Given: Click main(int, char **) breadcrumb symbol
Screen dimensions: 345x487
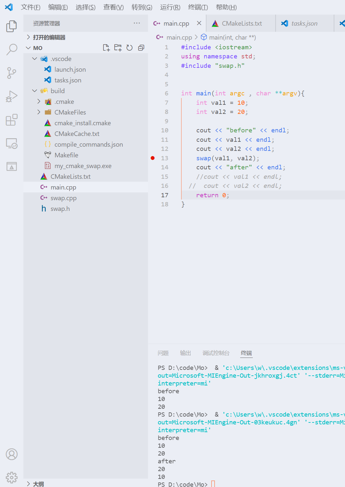Looking at the screenshot, I should pos(232,37).
